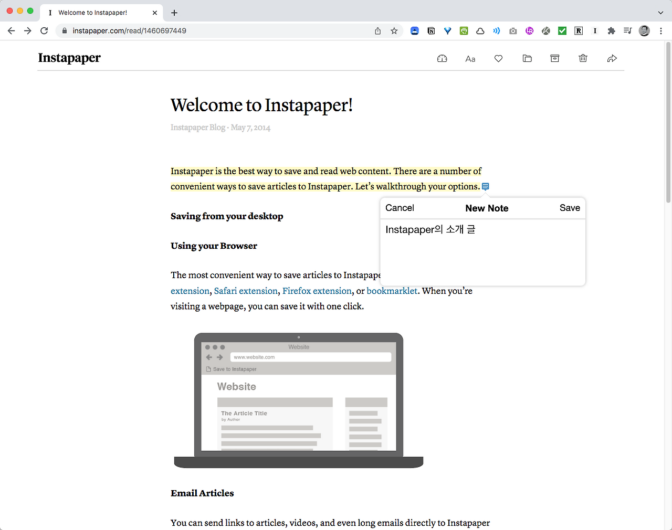Click the Instapaper logo
This screenshot has height=530, width=672.
click(x=69, y=58)
